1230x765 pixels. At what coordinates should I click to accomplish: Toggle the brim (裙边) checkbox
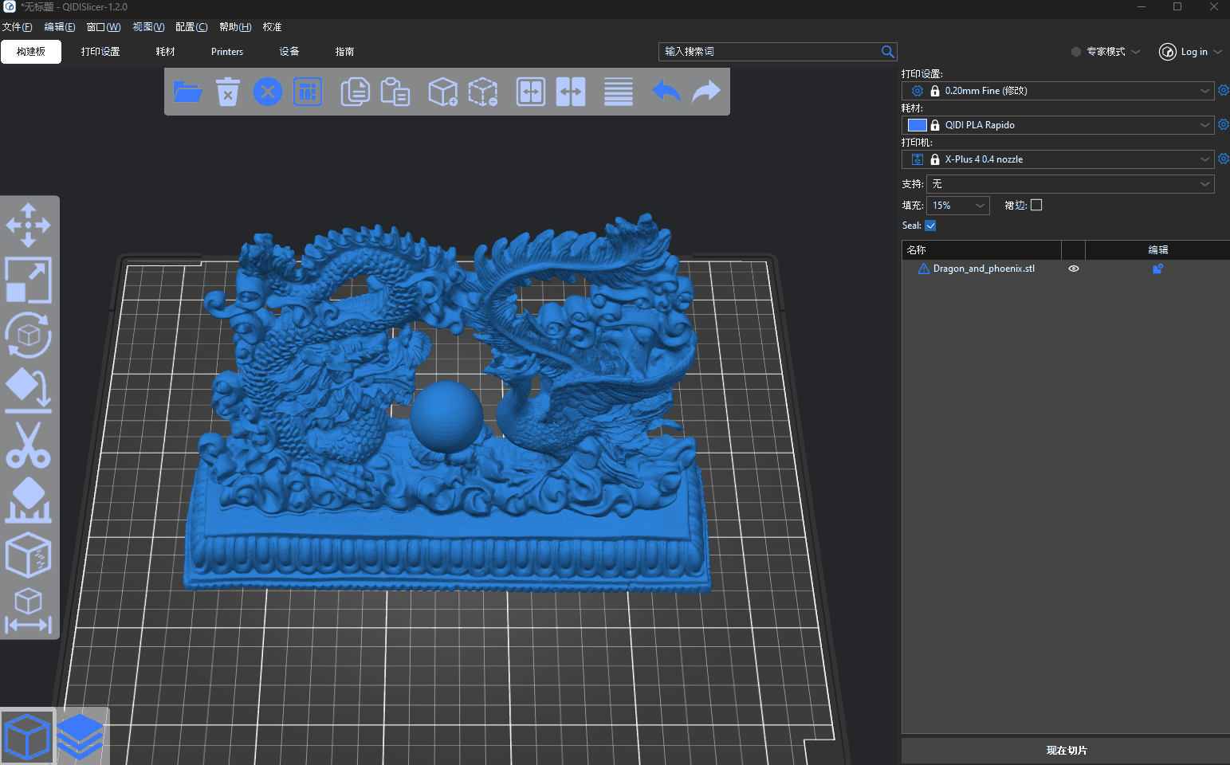(x=1036, y=205)
